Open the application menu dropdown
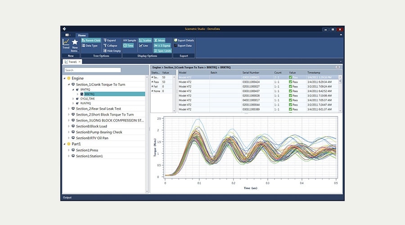Image resolution: width=405 pixels, height=225 pixels. (67, 35)
